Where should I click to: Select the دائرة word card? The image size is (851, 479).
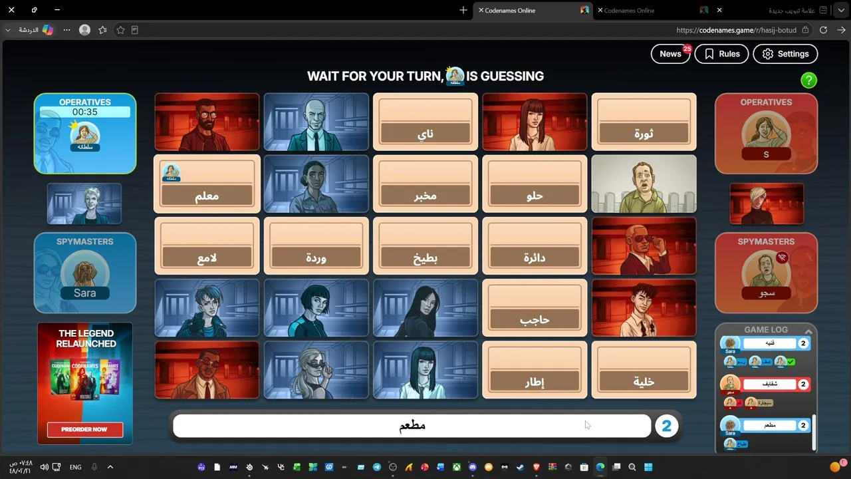coord(535,246)
